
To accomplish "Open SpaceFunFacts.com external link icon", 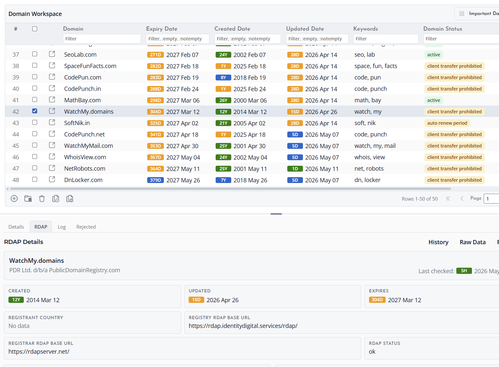I will point(52,65).
